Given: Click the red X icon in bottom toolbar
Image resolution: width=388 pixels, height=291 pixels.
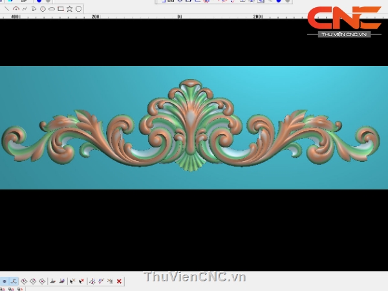Looking at the screenshot, I should [119, 281].
